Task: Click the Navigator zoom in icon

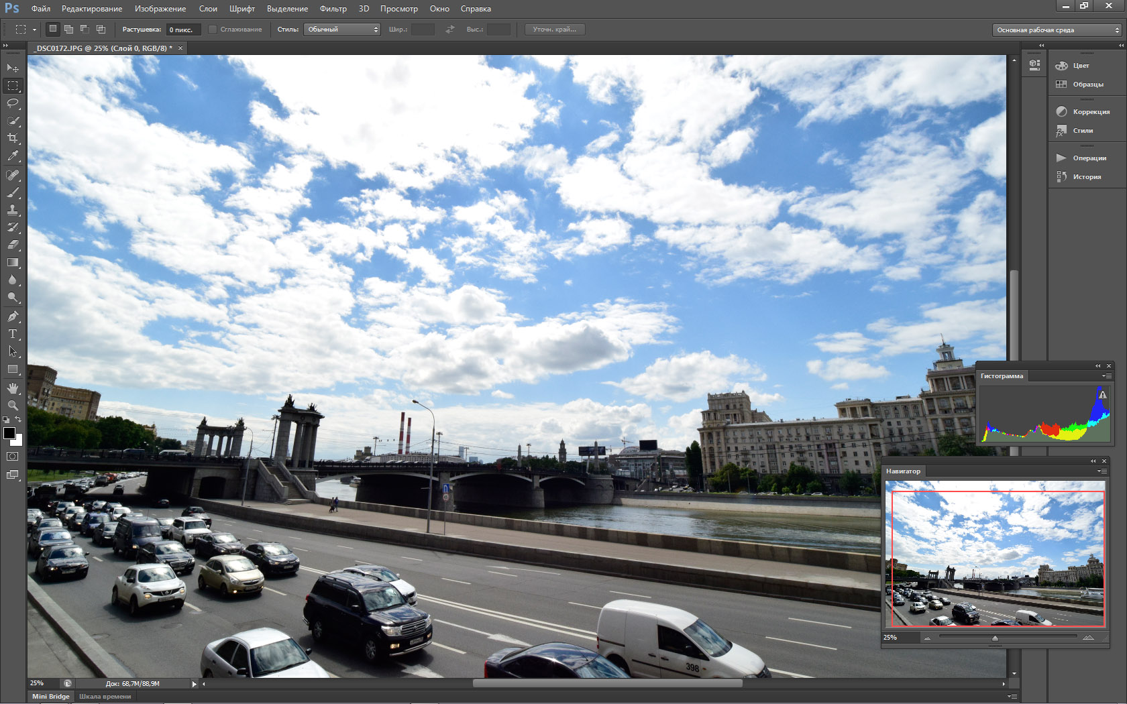Action: 1088,637
